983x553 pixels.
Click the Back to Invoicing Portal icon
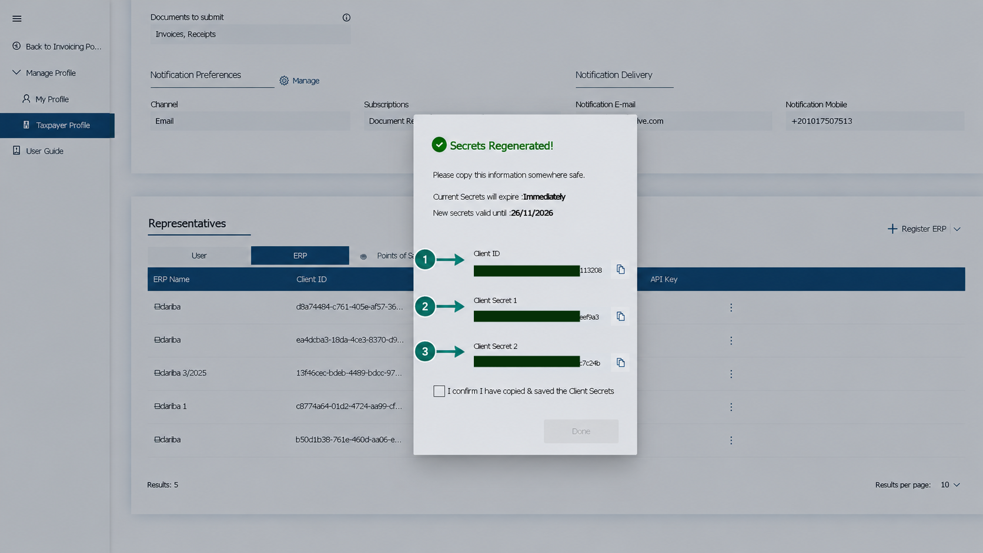point(16,46)
